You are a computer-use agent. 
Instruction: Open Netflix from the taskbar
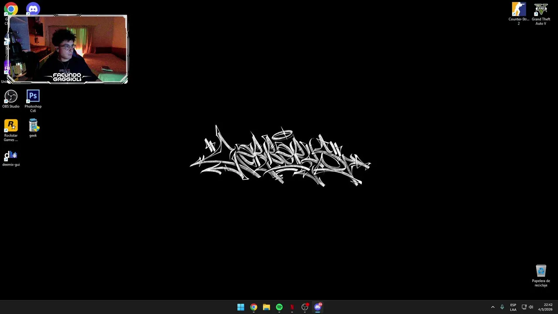(292, 307)
